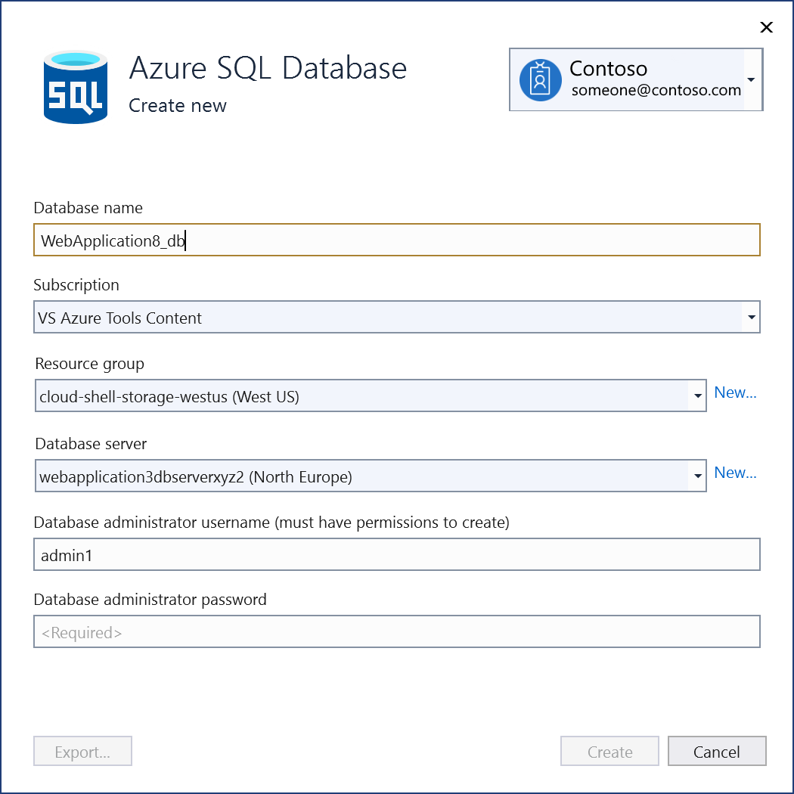
Task: Click the Cancel button
Action: [x=716, y=751]
